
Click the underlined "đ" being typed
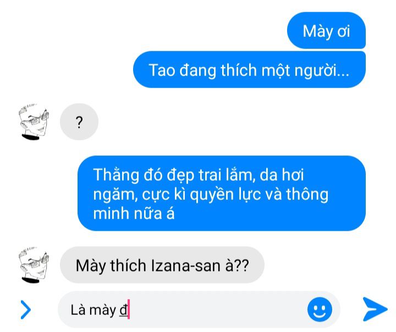pos(124,310)
